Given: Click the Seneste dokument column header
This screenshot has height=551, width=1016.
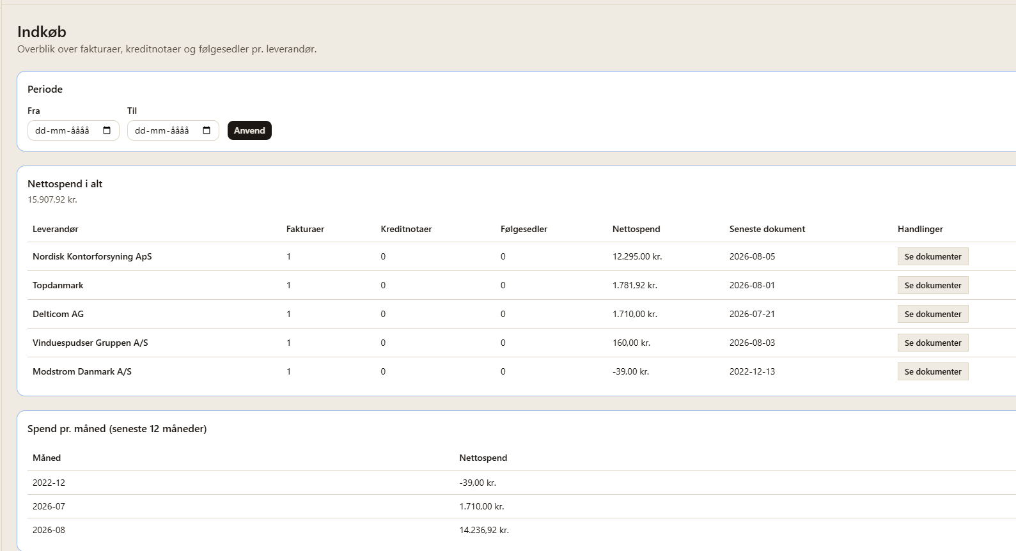Looking at the screenshot, I should point(767,229).
